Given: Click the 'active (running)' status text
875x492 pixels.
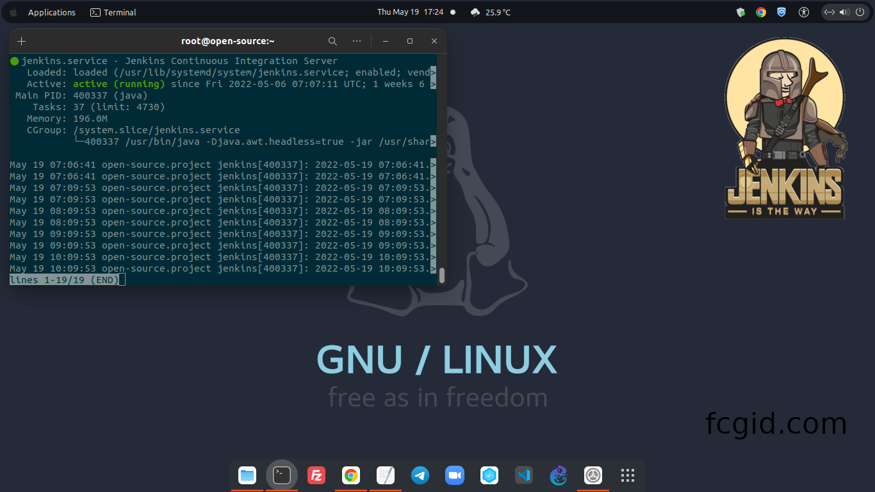Looking at the screenshot, I should pos(119,84).
